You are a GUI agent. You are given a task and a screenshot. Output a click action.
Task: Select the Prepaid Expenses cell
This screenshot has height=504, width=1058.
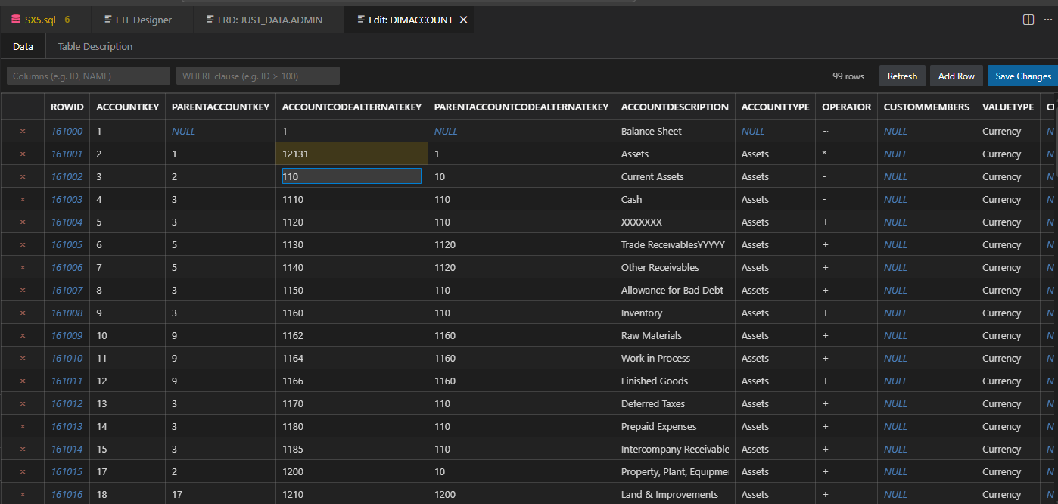pyautogui.click(x=675, y=426)
